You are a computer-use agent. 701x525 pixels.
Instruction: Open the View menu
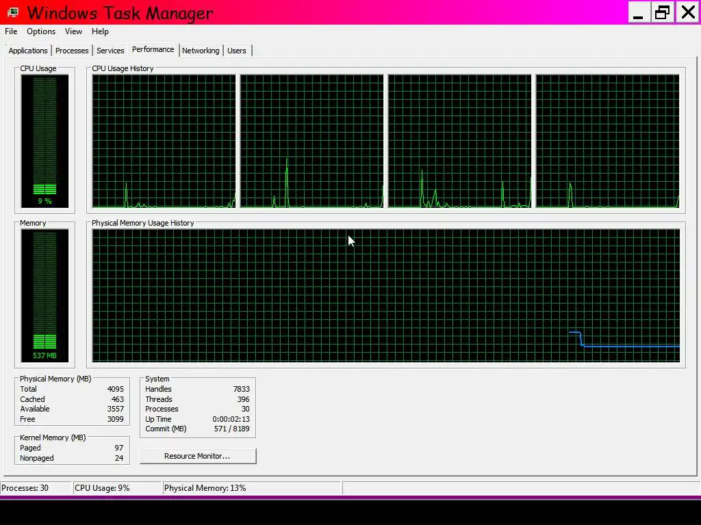pos(73,31)
